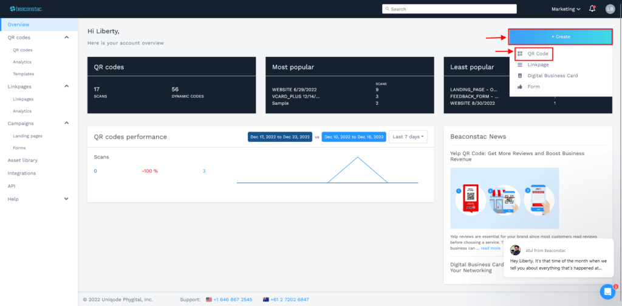Focus the top Search field
This screenshot has height=306, width=622.
click(449, 8)
